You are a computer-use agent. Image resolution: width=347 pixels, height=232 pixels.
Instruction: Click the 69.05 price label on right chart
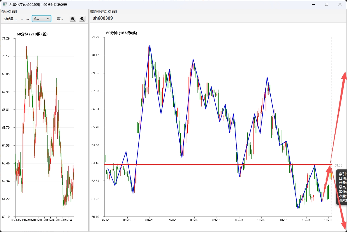[95, 73]
